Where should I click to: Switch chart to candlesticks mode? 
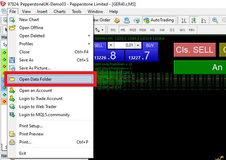194,20
